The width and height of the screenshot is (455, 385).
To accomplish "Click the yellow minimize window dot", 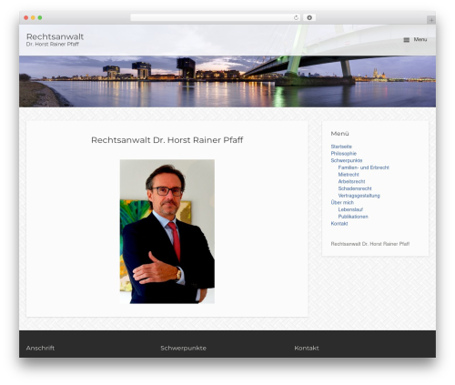I will coord(33,17).
